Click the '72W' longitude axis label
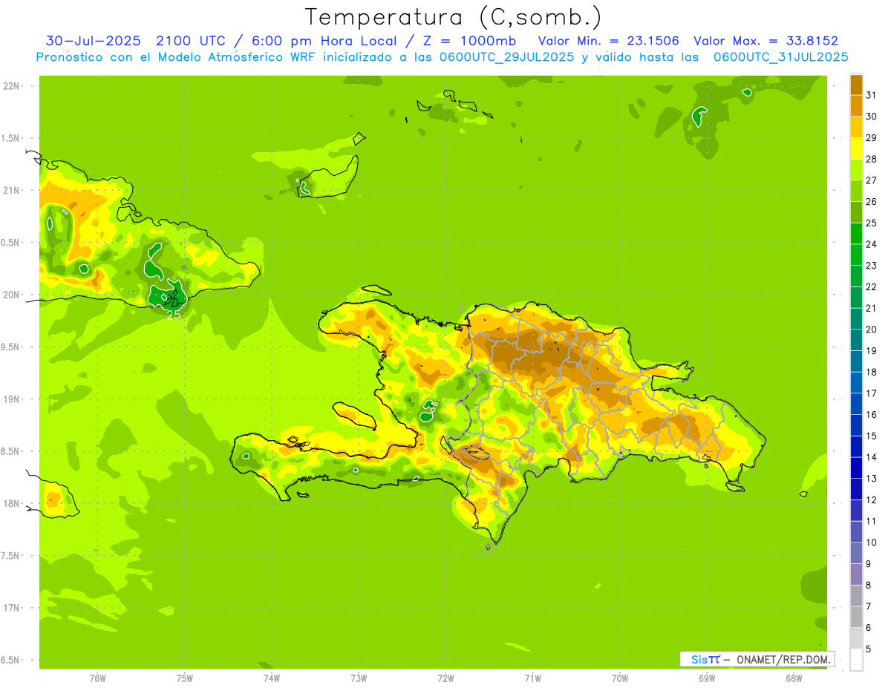The width and height of the screenshot is (891, 688). (446, 678)
